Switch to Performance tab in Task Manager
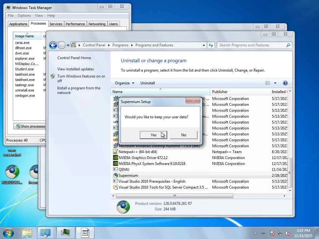Viewport: 319px width, 239px height. [x=75, y=24]
